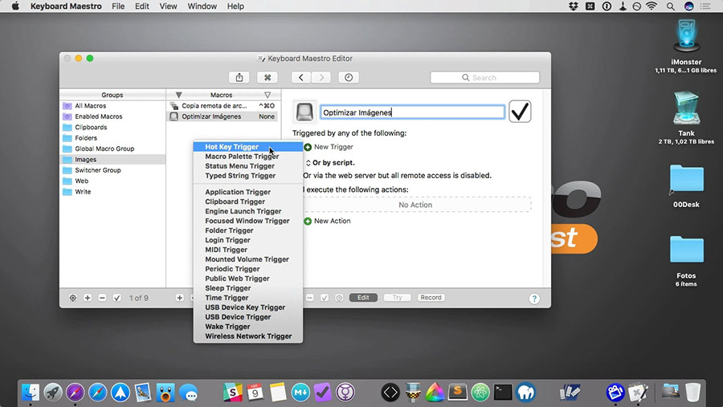The height and width of the screenshot is (407, 723).
Task: Click the macro name text field
Action: click(x=412, y=112)
